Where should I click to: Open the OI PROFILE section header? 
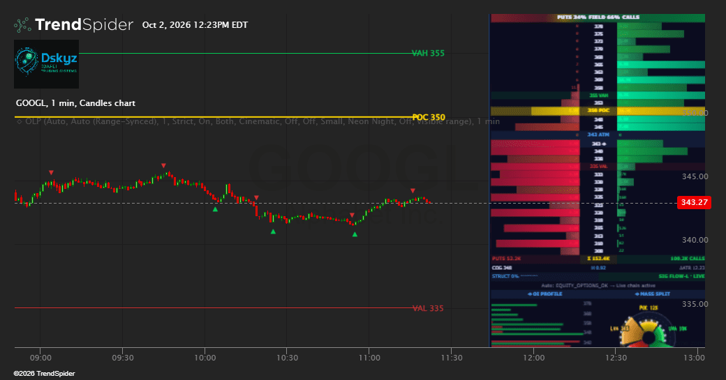point(544,294)
